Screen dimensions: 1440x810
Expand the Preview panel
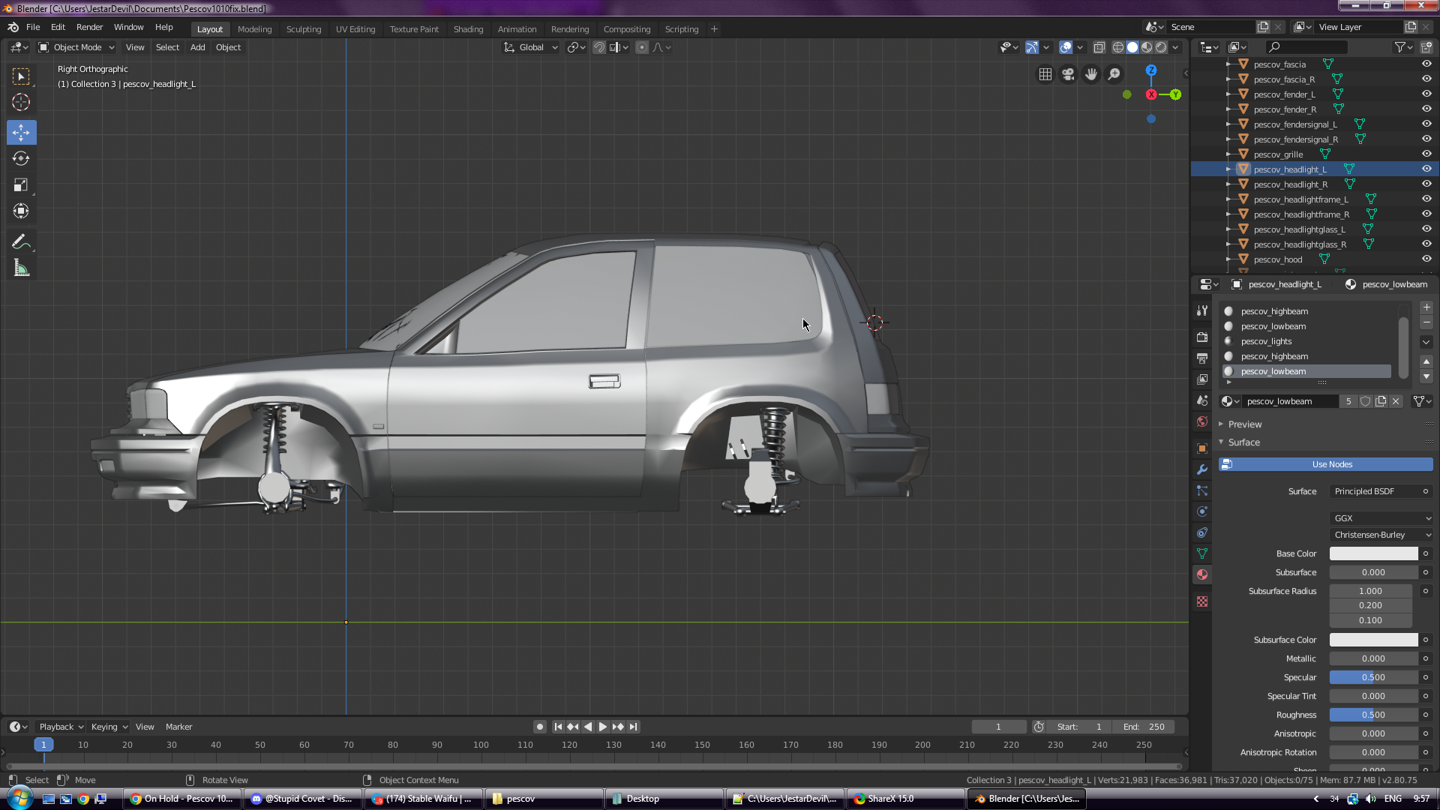pyautogui.click(x=1244, y=424)
